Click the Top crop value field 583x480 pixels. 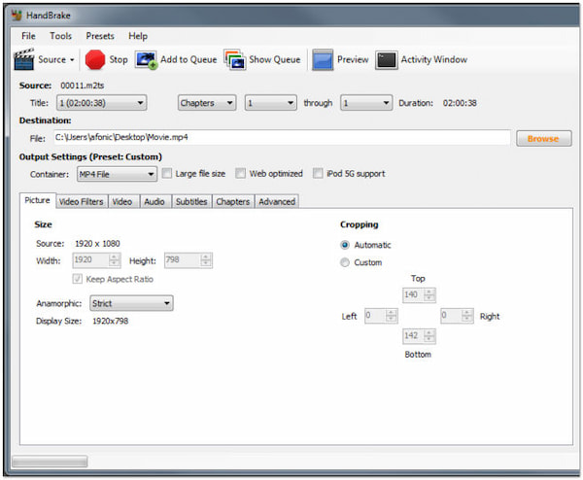point(414,295)
